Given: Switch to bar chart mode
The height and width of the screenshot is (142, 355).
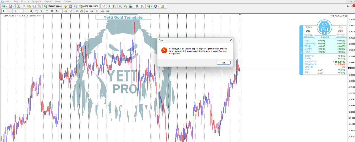Looking at the screenshot, I should pyautogui.click(x=104, y=6).
